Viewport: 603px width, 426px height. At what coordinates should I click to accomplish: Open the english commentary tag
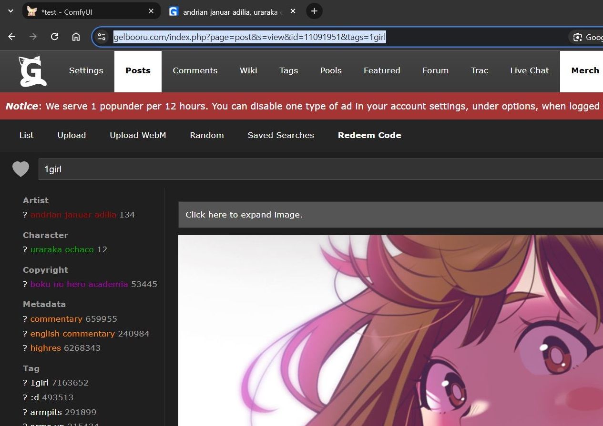(72, 334)
